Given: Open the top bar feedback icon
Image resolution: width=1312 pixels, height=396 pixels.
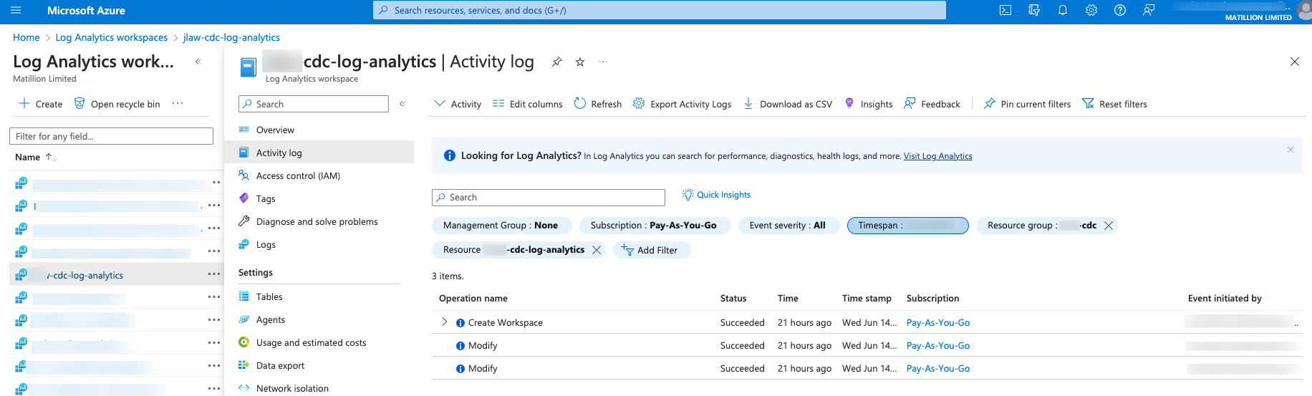Looking at the screenshot, I should pyautogui.click(x=1149, y=10).
